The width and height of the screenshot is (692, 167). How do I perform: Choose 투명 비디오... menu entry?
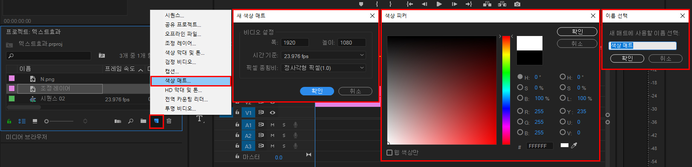click(180, 109)
